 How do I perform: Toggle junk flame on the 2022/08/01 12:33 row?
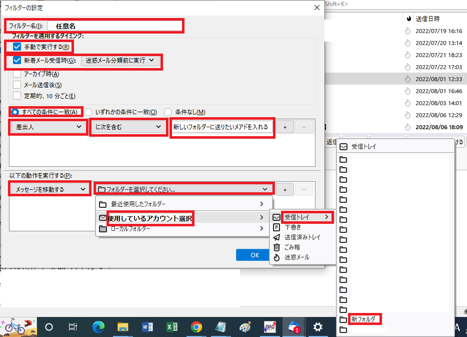(407, 79)
